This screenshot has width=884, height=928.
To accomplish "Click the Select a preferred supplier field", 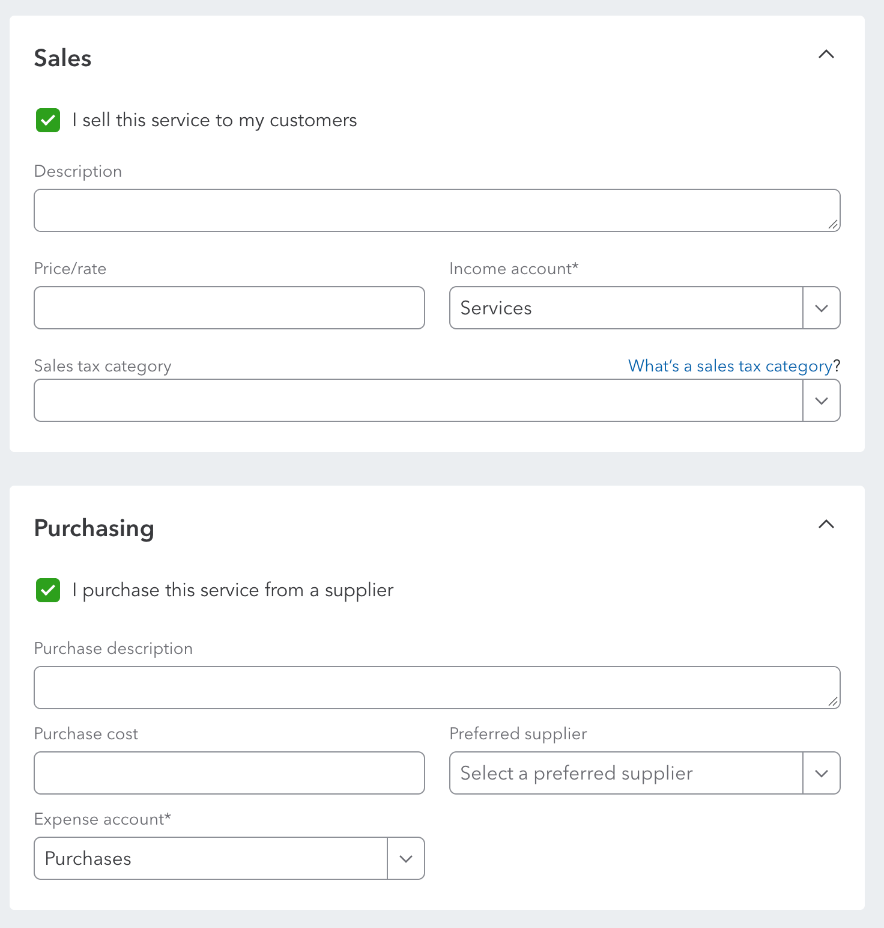I will click(x=626, y=773).
